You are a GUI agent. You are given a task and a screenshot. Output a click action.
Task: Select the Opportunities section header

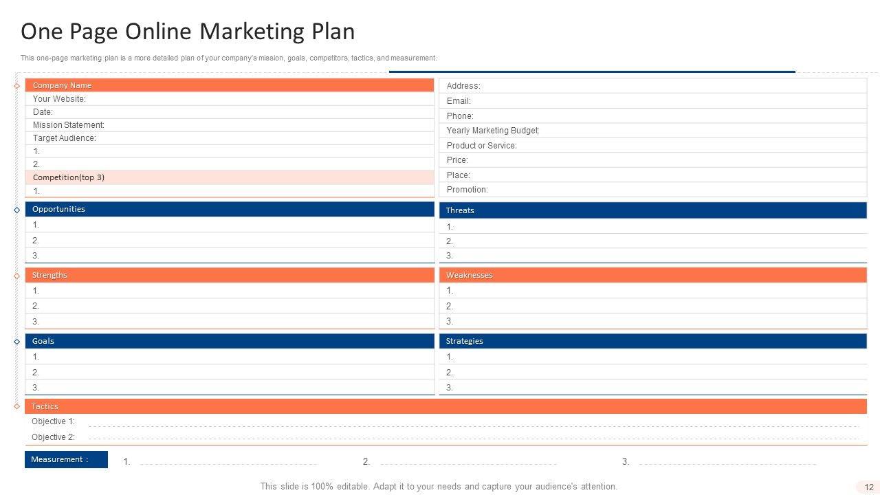point(229,209)
